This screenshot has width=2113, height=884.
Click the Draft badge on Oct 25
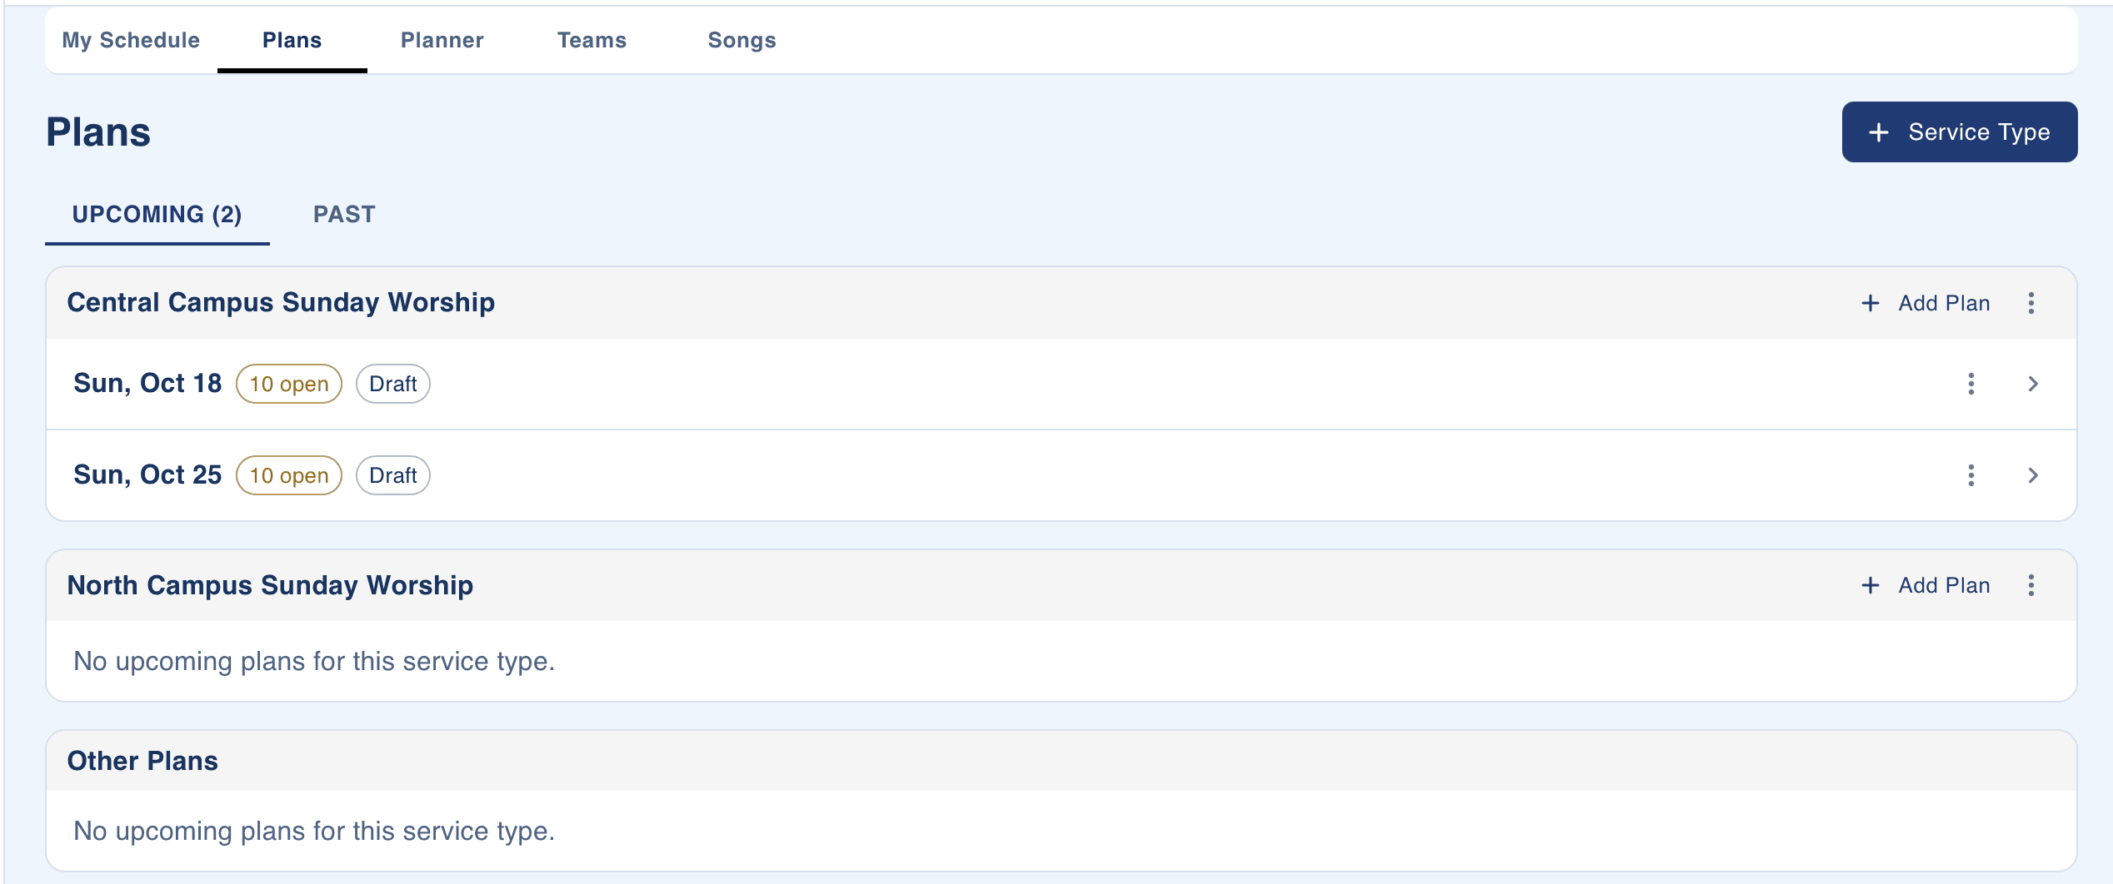(392, 475)
